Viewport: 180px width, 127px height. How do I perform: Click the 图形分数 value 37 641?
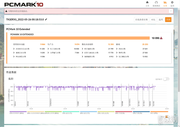[x=145, y=49]
